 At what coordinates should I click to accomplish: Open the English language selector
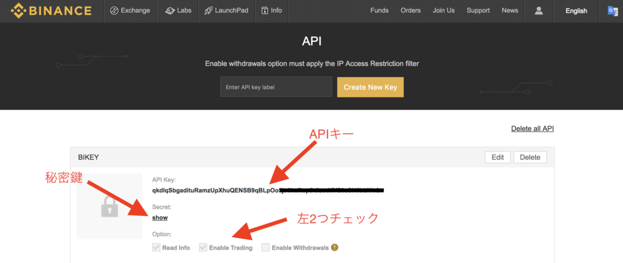pos(576,11)
